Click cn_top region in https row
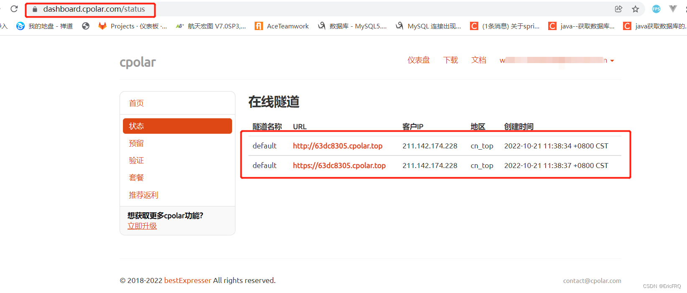Viewport: 687px width, 293px height. pos(482,166)
